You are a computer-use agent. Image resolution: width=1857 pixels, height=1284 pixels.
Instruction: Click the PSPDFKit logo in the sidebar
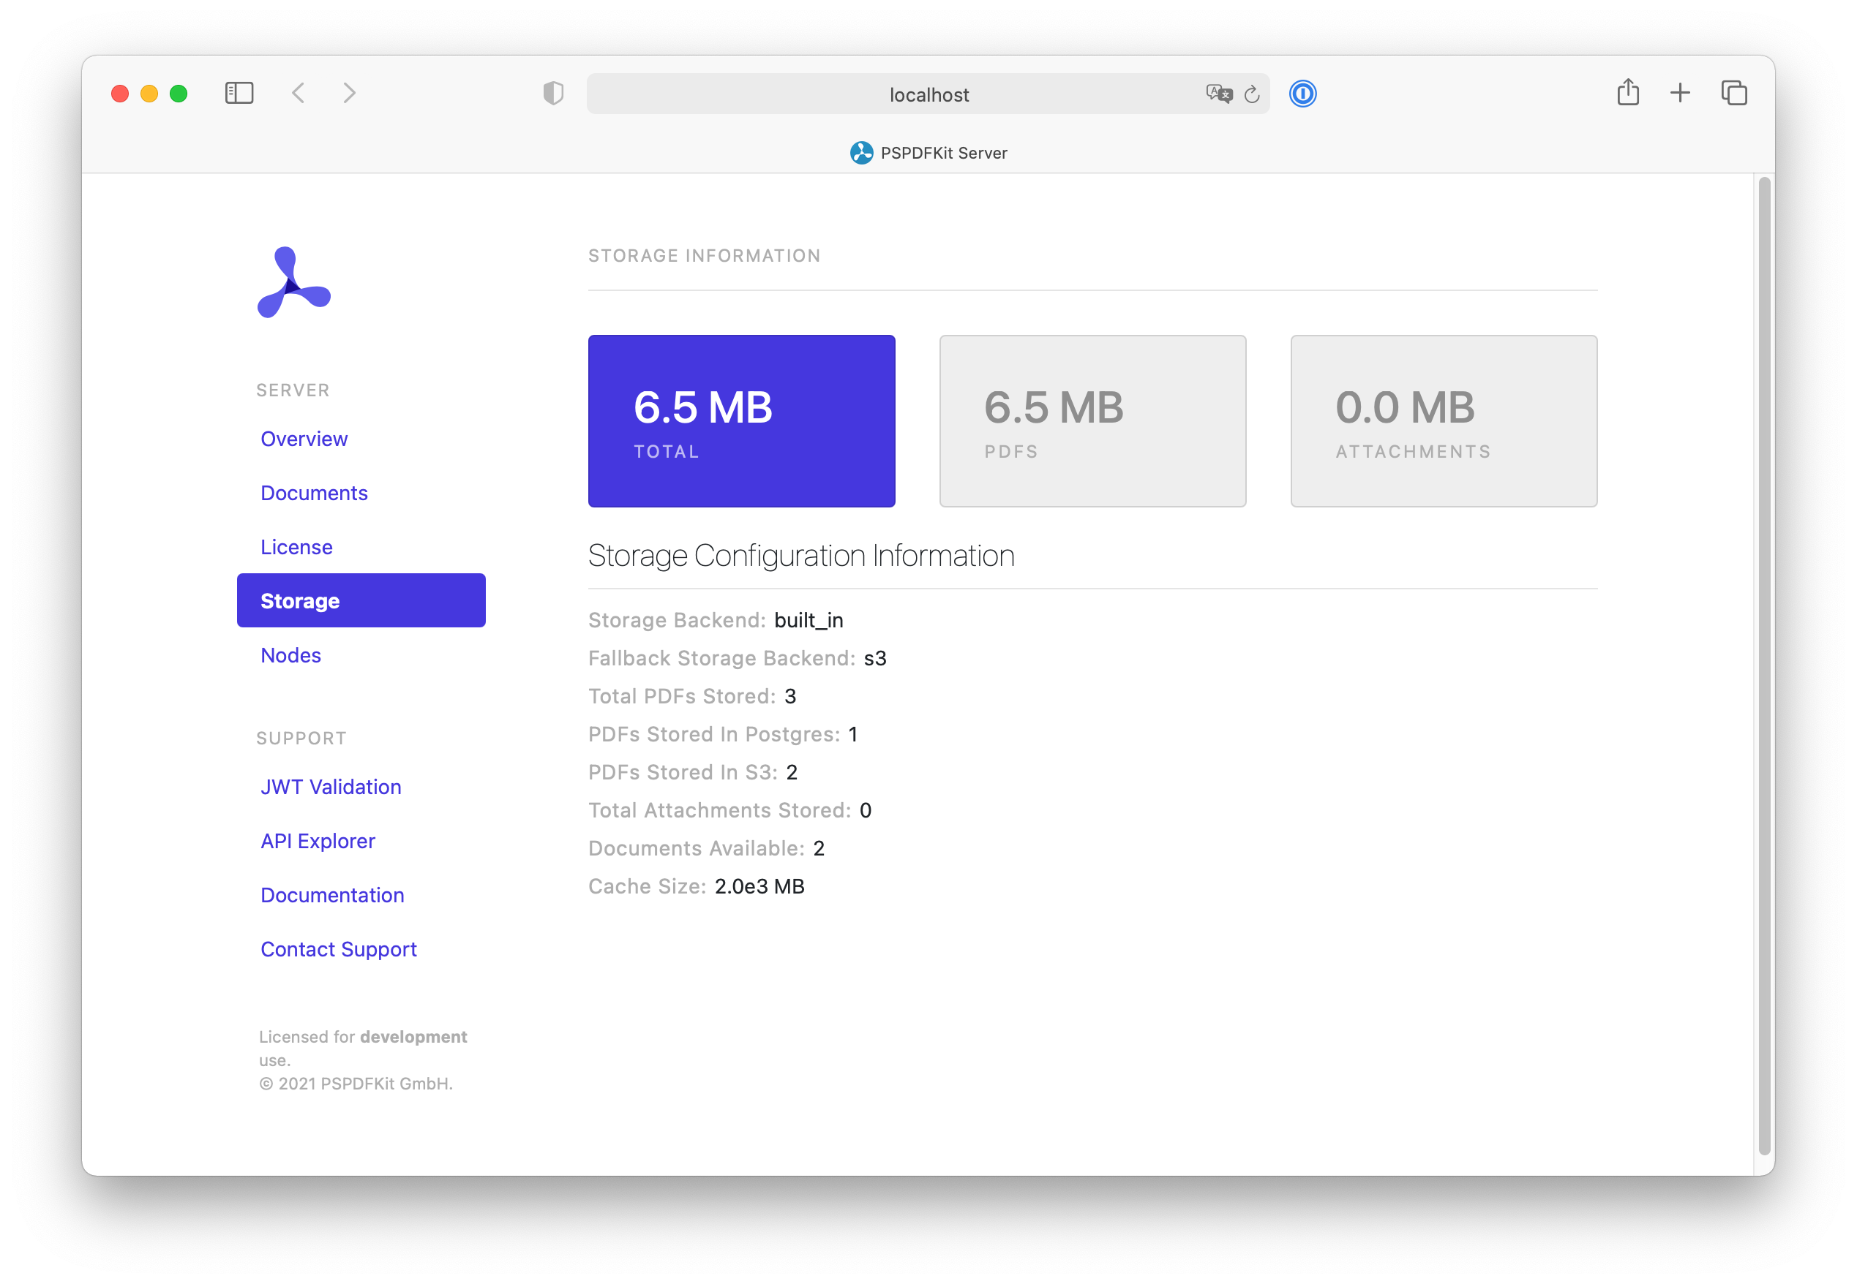tap(293, 283)
